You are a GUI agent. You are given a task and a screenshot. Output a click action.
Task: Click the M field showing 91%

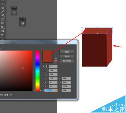tap(67, 82)
